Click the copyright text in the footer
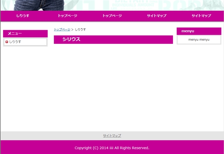This screenshot has height=154, width=224. (x=112, y=148)
